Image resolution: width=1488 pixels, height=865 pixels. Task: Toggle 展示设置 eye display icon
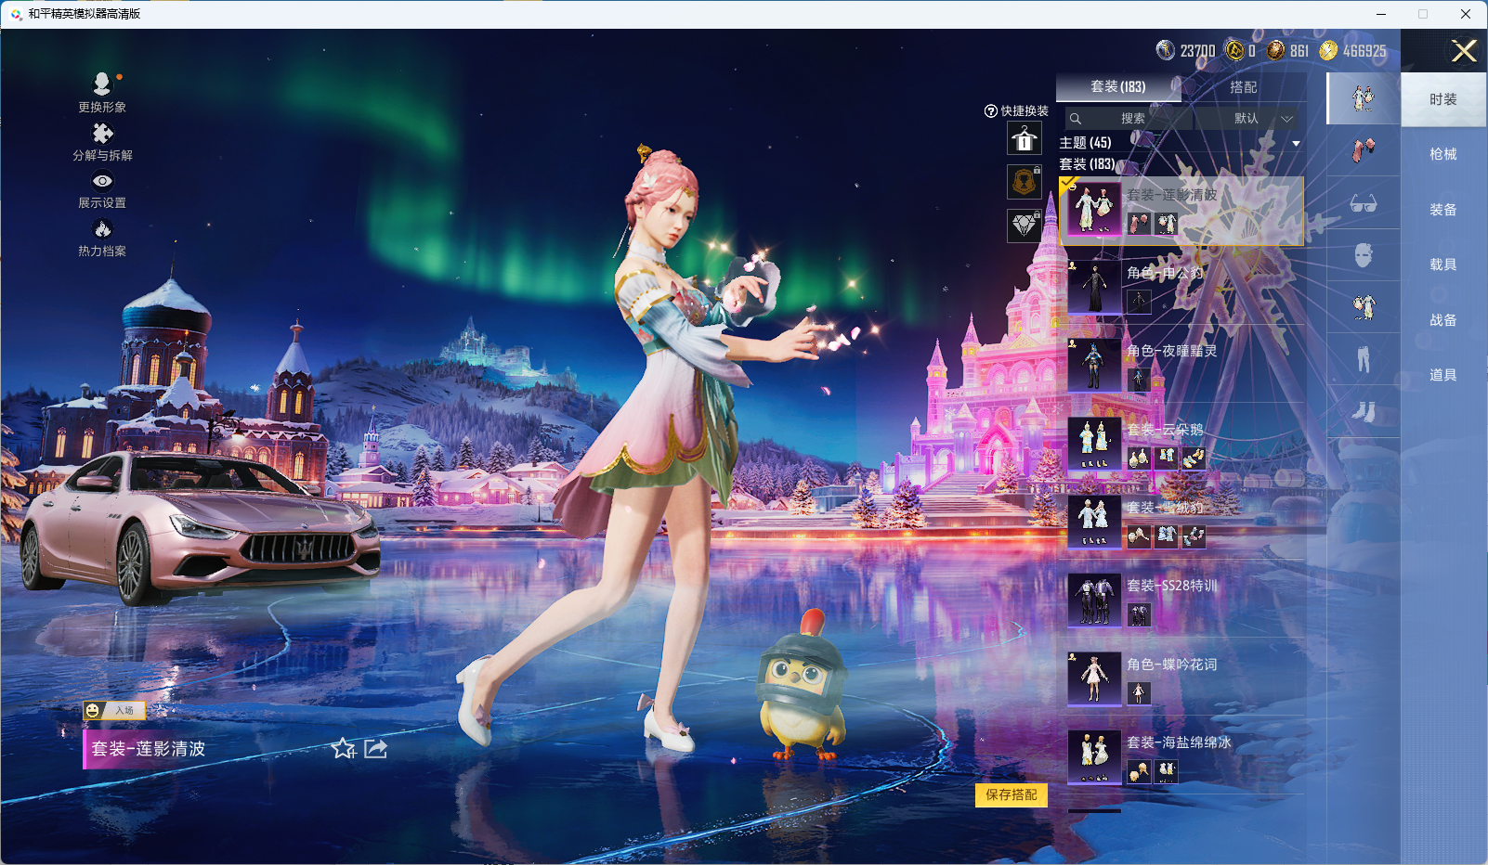pos(102,182)
